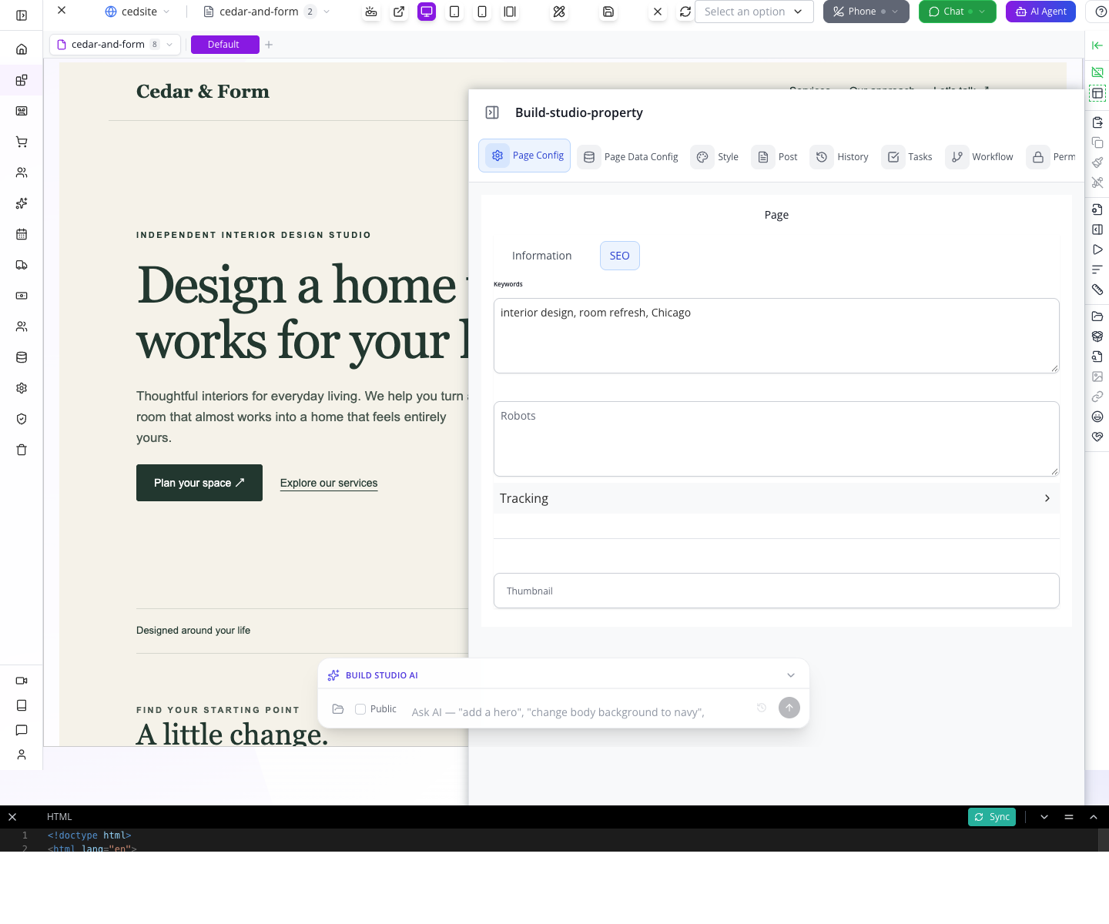Open the 'Select an option' combo box
Image resolution: width=1109 pixels, height=924 pixels.
tap(754, 12)
